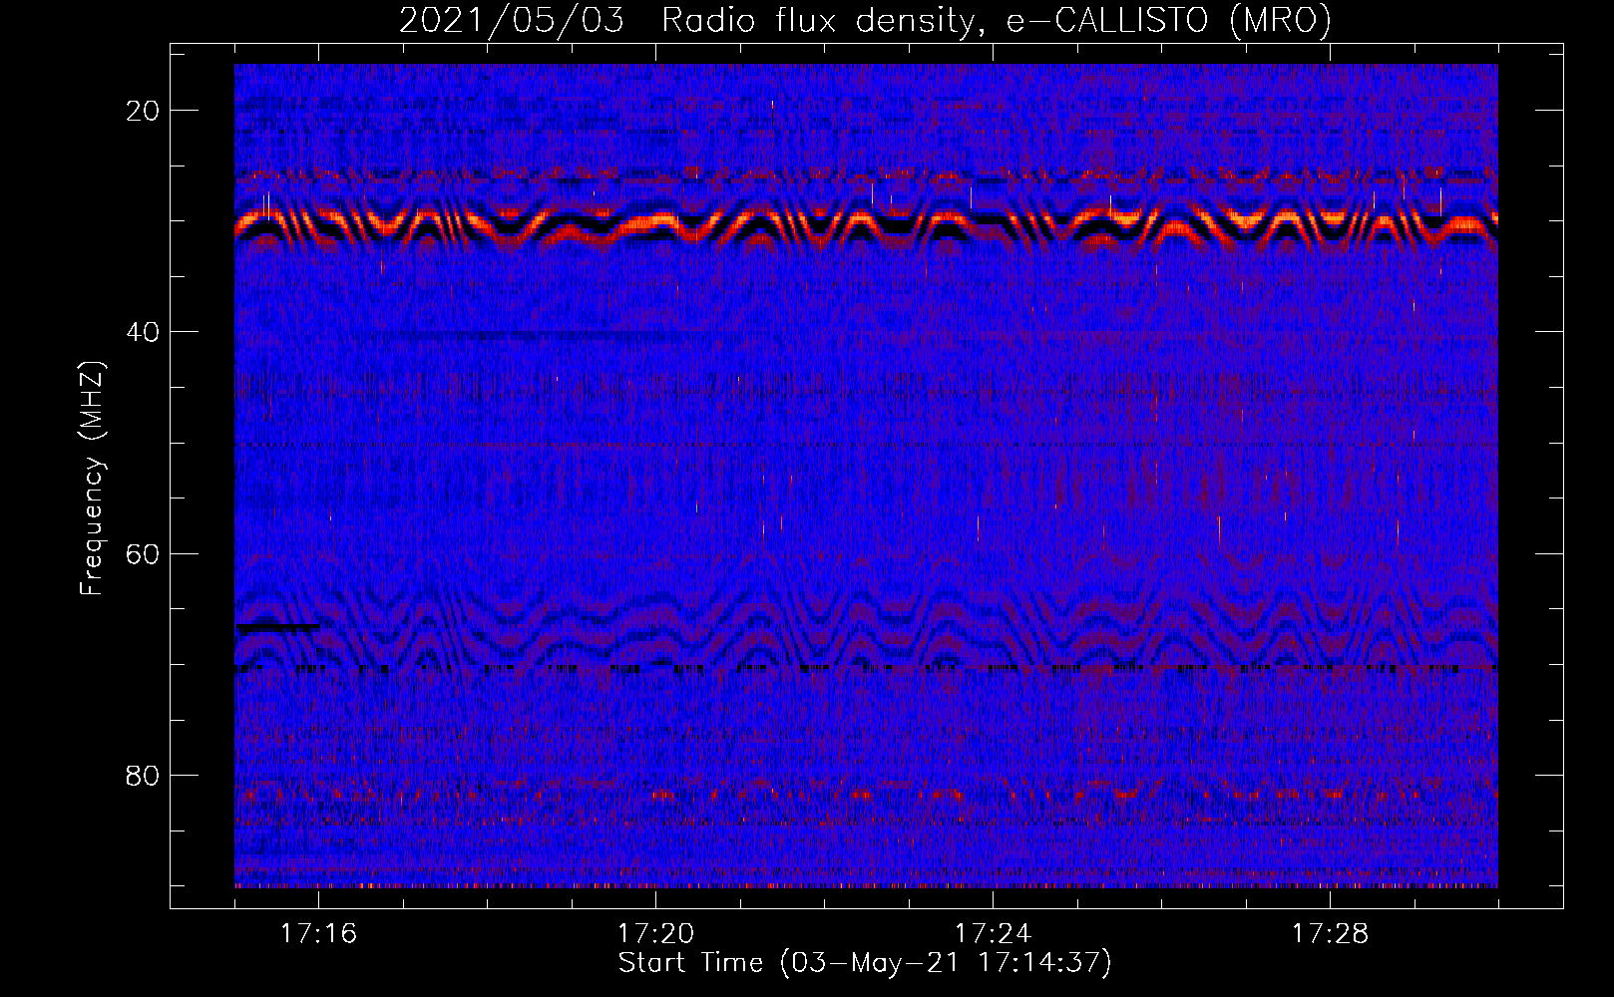Click the short black line near 67 MHz

[x=277, y=626]
